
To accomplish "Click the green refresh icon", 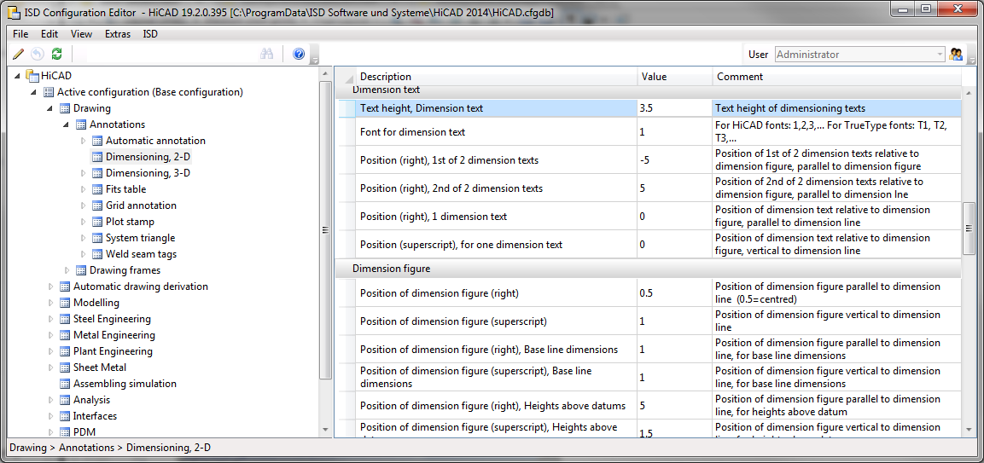I will pos(56,54).
